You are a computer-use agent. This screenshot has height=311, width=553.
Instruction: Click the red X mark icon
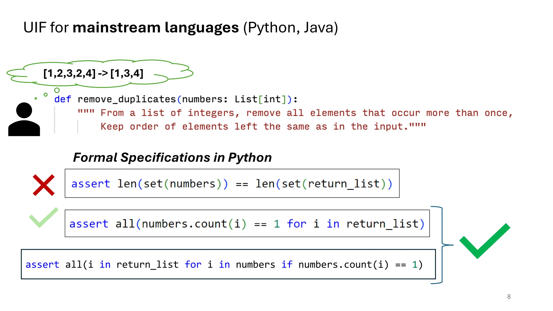pyautogui.click(x=43, y=185)
